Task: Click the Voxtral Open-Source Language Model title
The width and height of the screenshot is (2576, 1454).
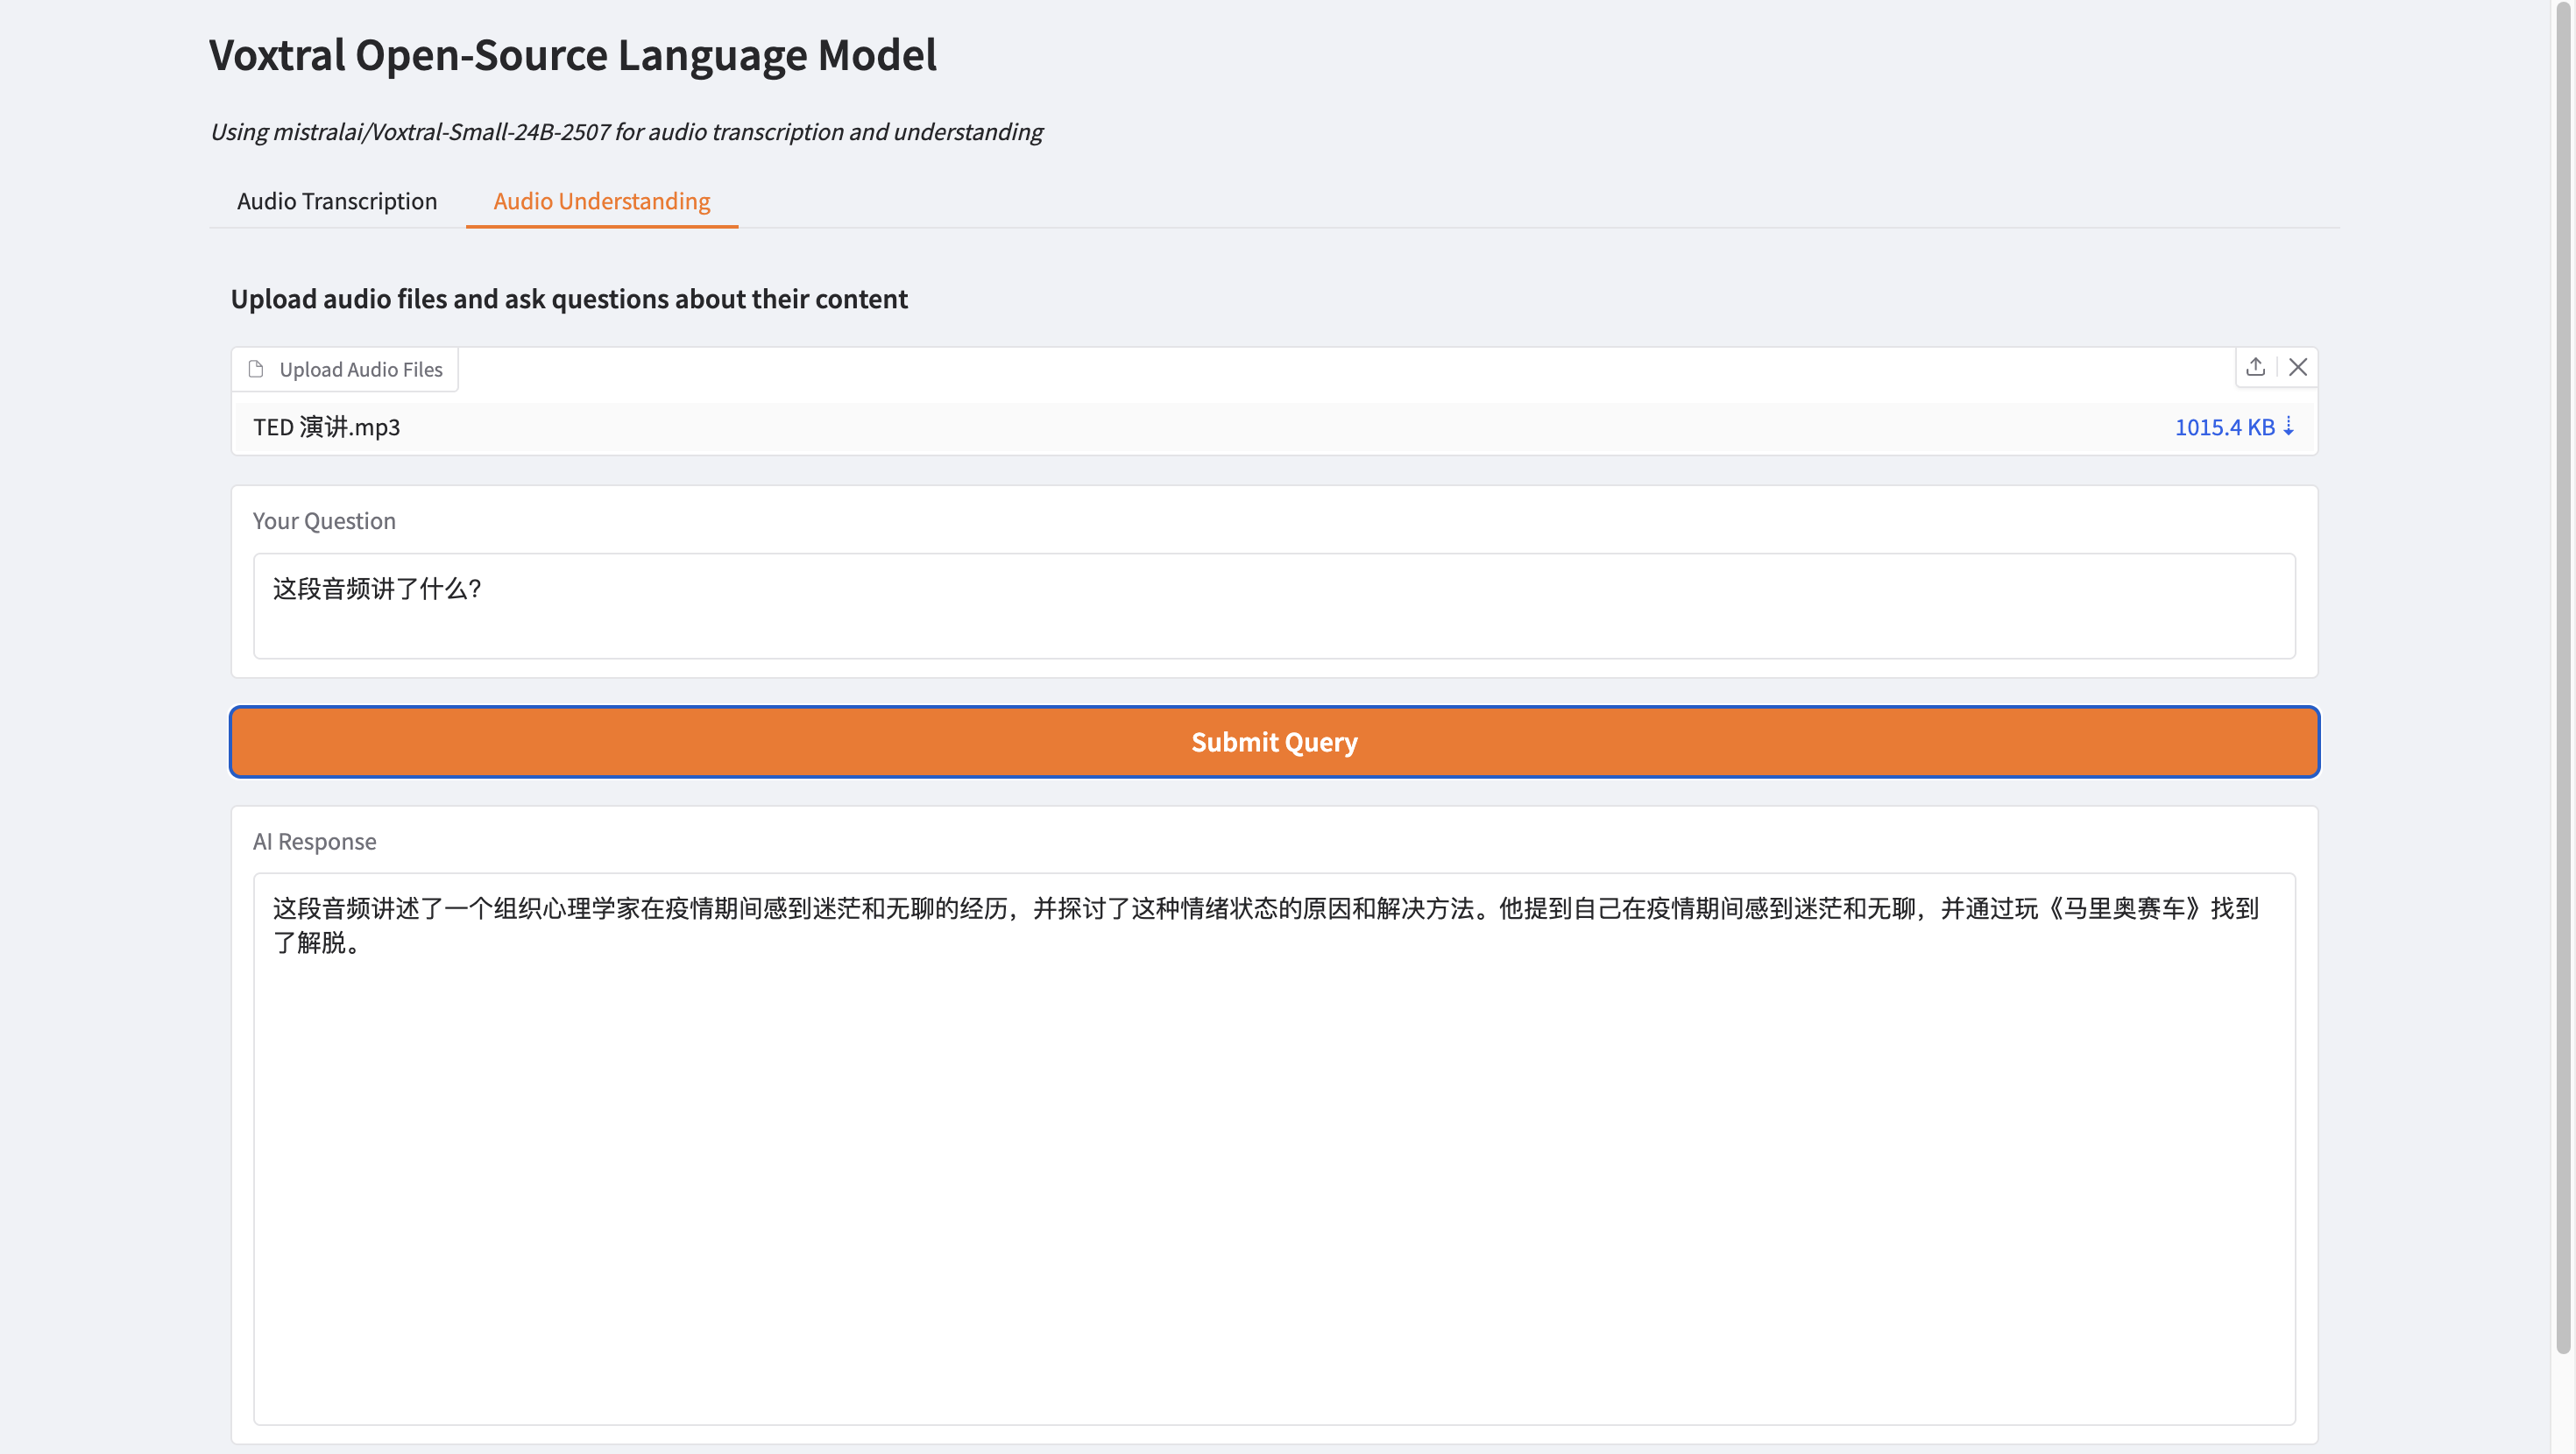Action: [x=572, y=55]
